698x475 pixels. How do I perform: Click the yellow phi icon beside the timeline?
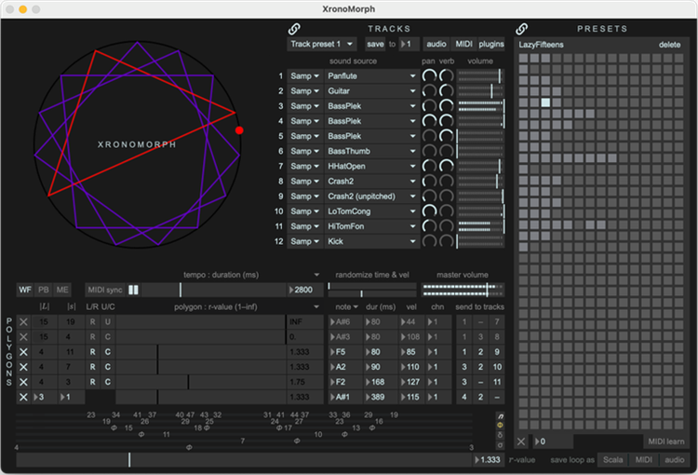click(x=500, y=426)
